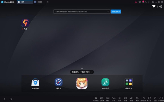Click the 国漫之光 download promo text
164x102 pixels.
pyautogui.click(x=80, y=72)
